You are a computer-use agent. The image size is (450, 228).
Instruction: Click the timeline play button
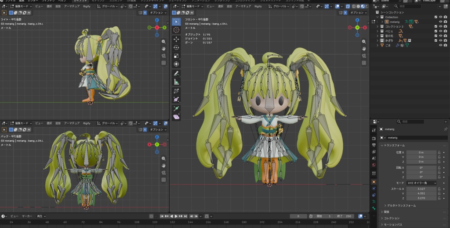coord(176,216)
